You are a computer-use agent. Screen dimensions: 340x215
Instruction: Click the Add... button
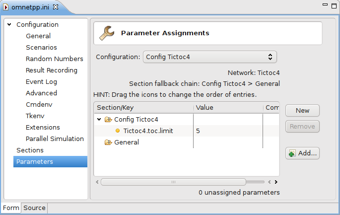[x=302, y=153]
